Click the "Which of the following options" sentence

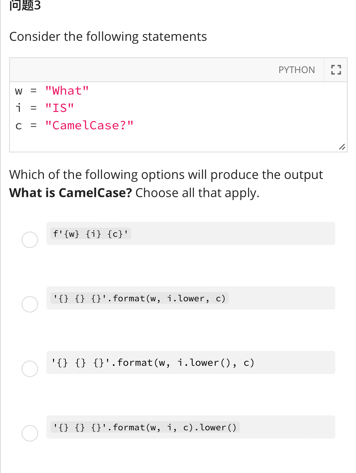click(166, 175)
